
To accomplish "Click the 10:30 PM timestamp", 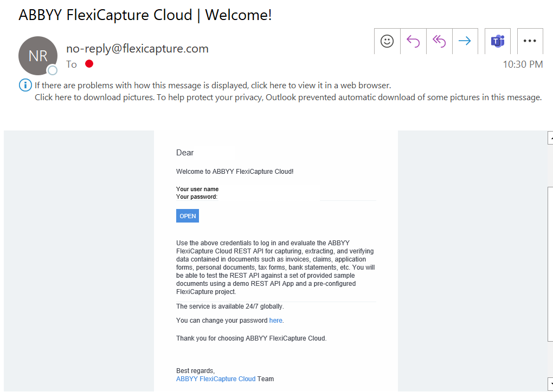I will click(x=523, y=64).
